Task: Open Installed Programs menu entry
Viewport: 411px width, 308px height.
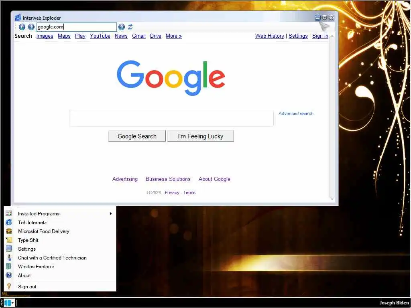Action: (x=60, y=213)
